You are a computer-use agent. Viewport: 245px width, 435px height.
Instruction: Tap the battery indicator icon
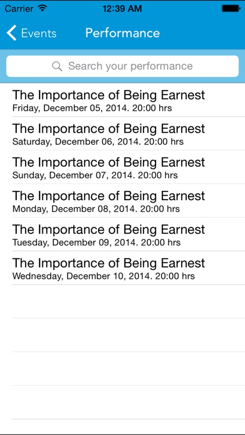(x=230, y=9)
